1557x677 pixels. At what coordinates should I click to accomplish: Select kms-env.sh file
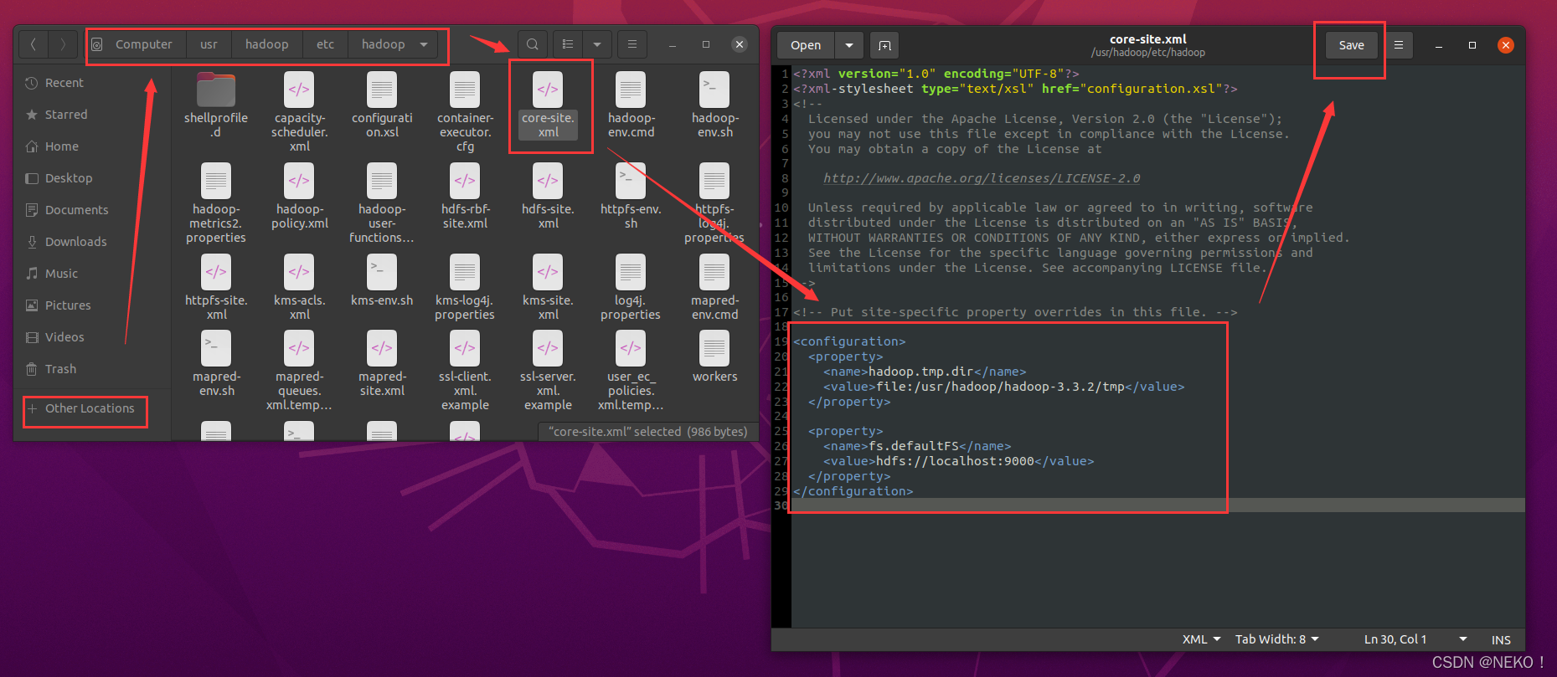point(382,281)
